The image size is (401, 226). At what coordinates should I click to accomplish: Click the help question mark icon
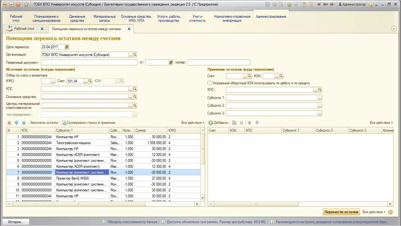point(390,212)
